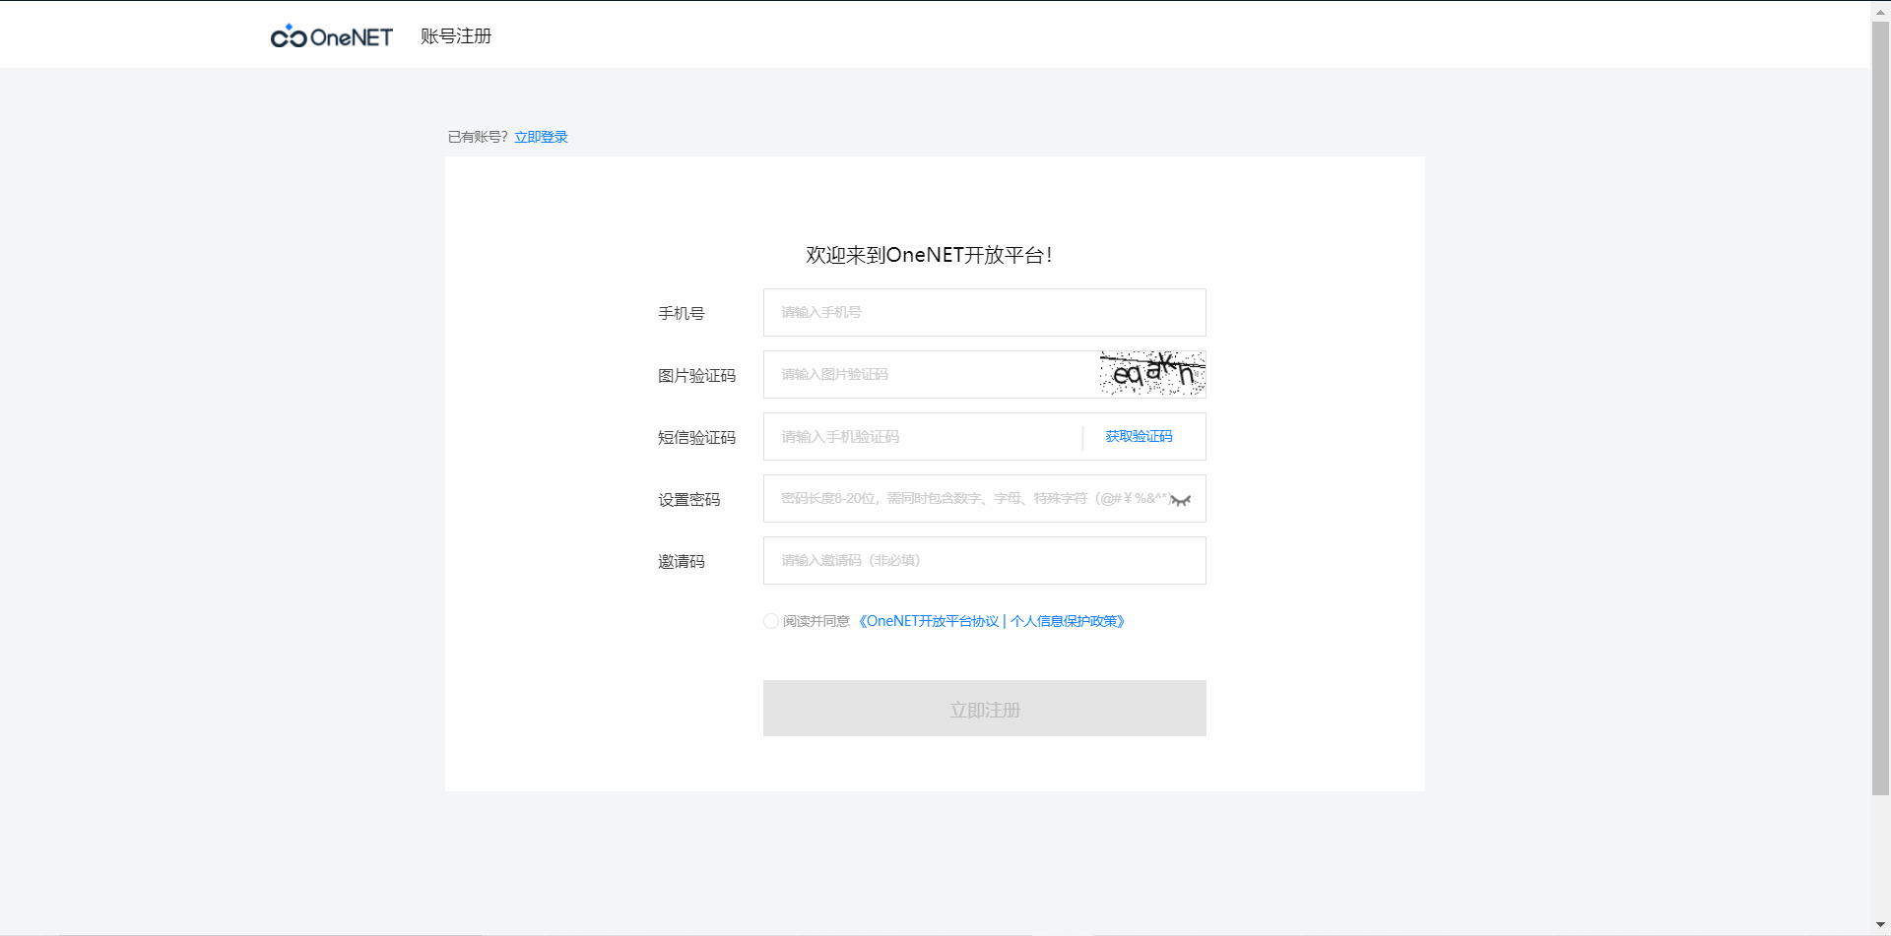Click the page scroll down arrow
The width and height of the screenshot is (1891, 936).
pos(1880,926)
